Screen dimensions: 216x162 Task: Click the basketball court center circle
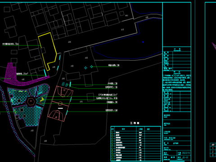pyautogui.click(x=60, y=103)
